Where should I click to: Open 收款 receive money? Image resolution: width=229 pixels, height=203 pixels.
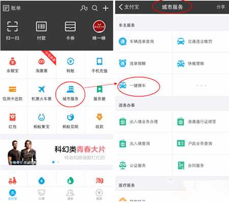tap(99, 121)
